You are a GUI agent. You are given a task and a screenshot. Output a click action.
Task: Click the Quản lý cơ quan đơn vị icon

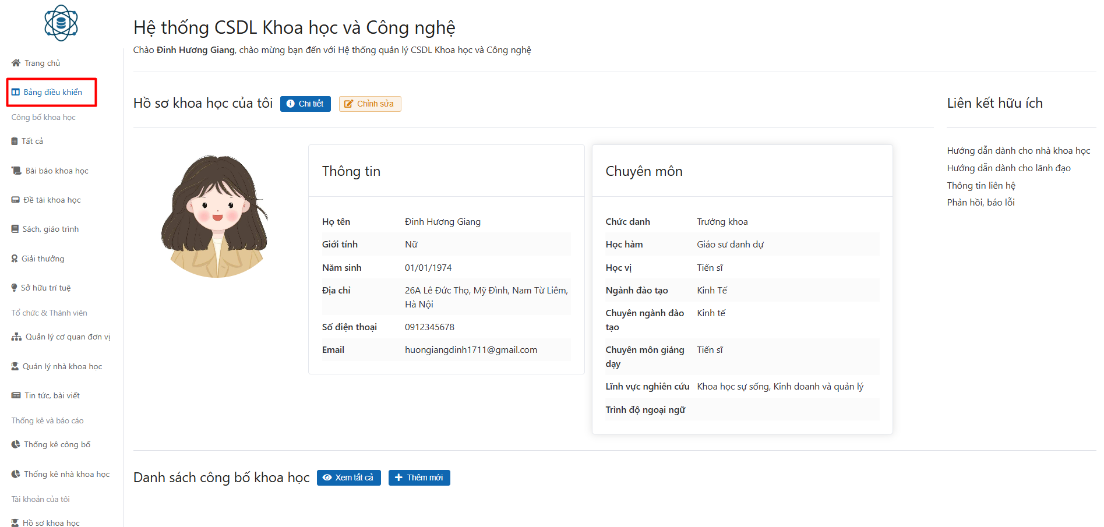[x=16, y=337]
